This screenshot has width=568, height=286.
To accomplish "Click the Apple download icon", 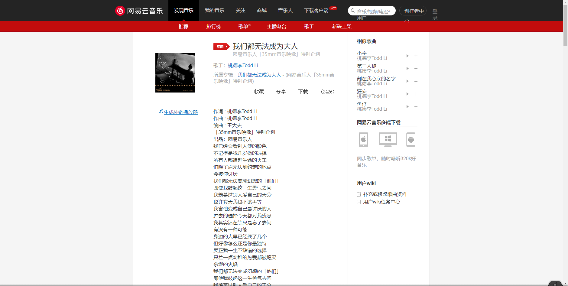I will click(363, 140).
